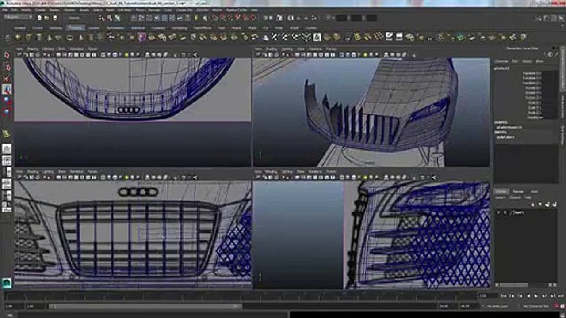This screenshot has width=566, height=318.
Task: Toggle snap to curves
Action: tap(222, 18)
